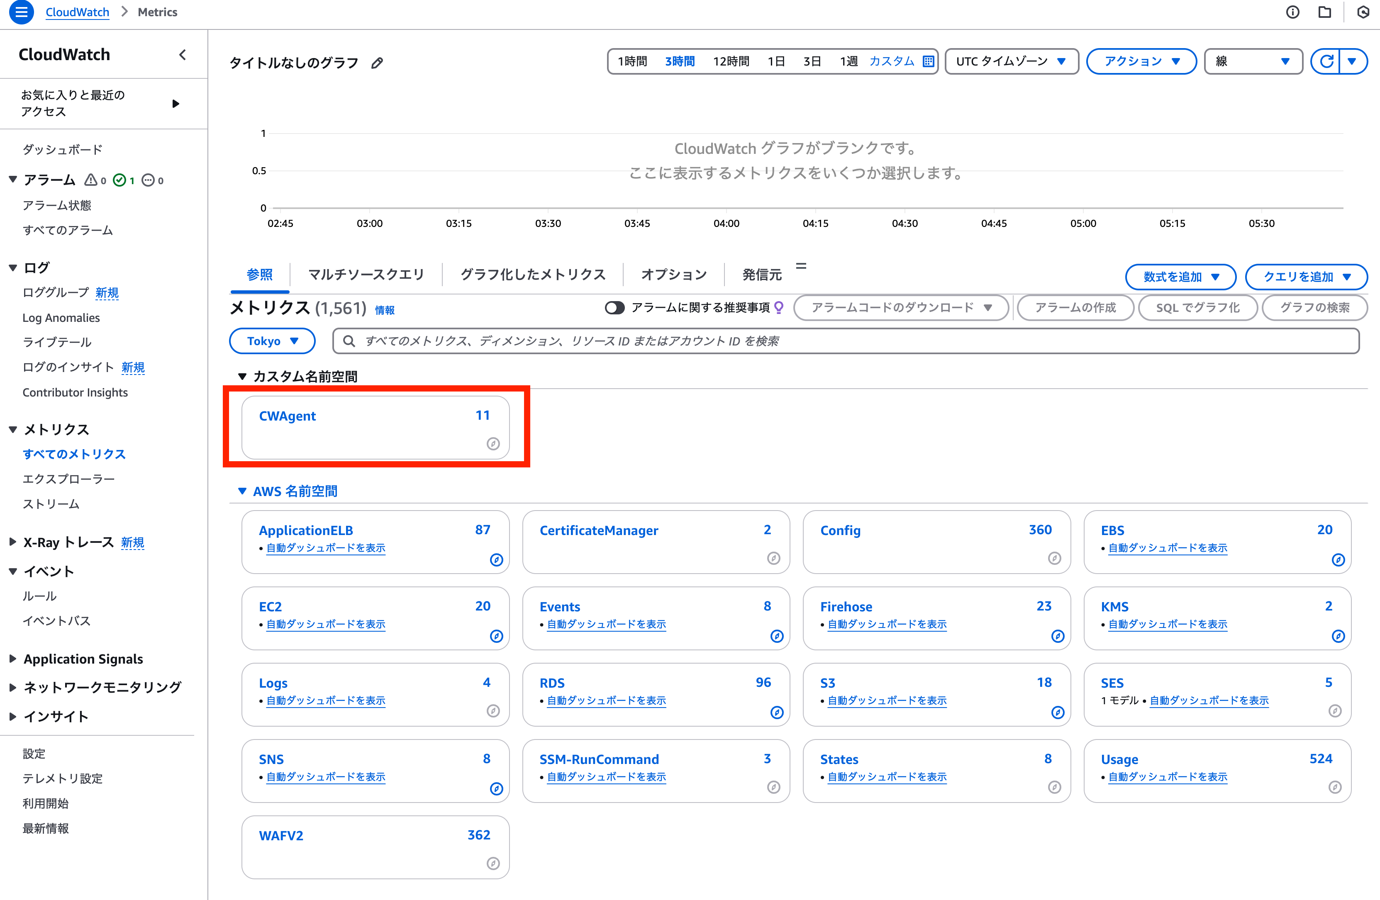Click the compass icon on the Config card

coord(1054,558)
